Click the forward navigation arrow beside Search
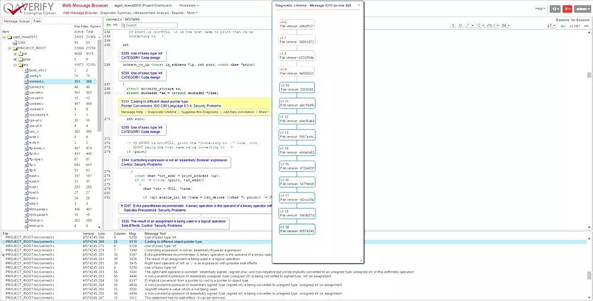This screenshot has height=301, width=593. point(116,25)
